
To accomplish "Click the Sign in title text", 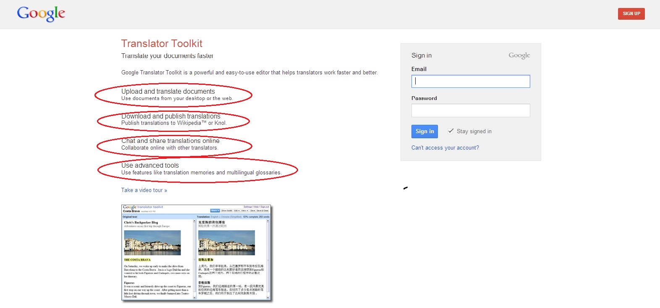I will [x=422, y=55].
